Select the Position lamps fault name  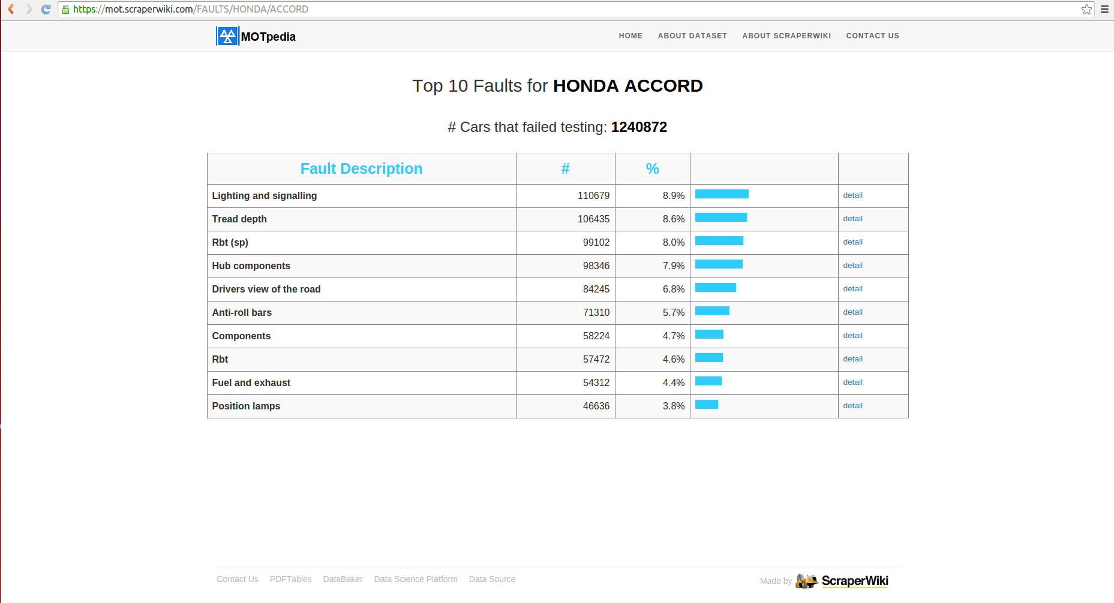coord(246,406)
